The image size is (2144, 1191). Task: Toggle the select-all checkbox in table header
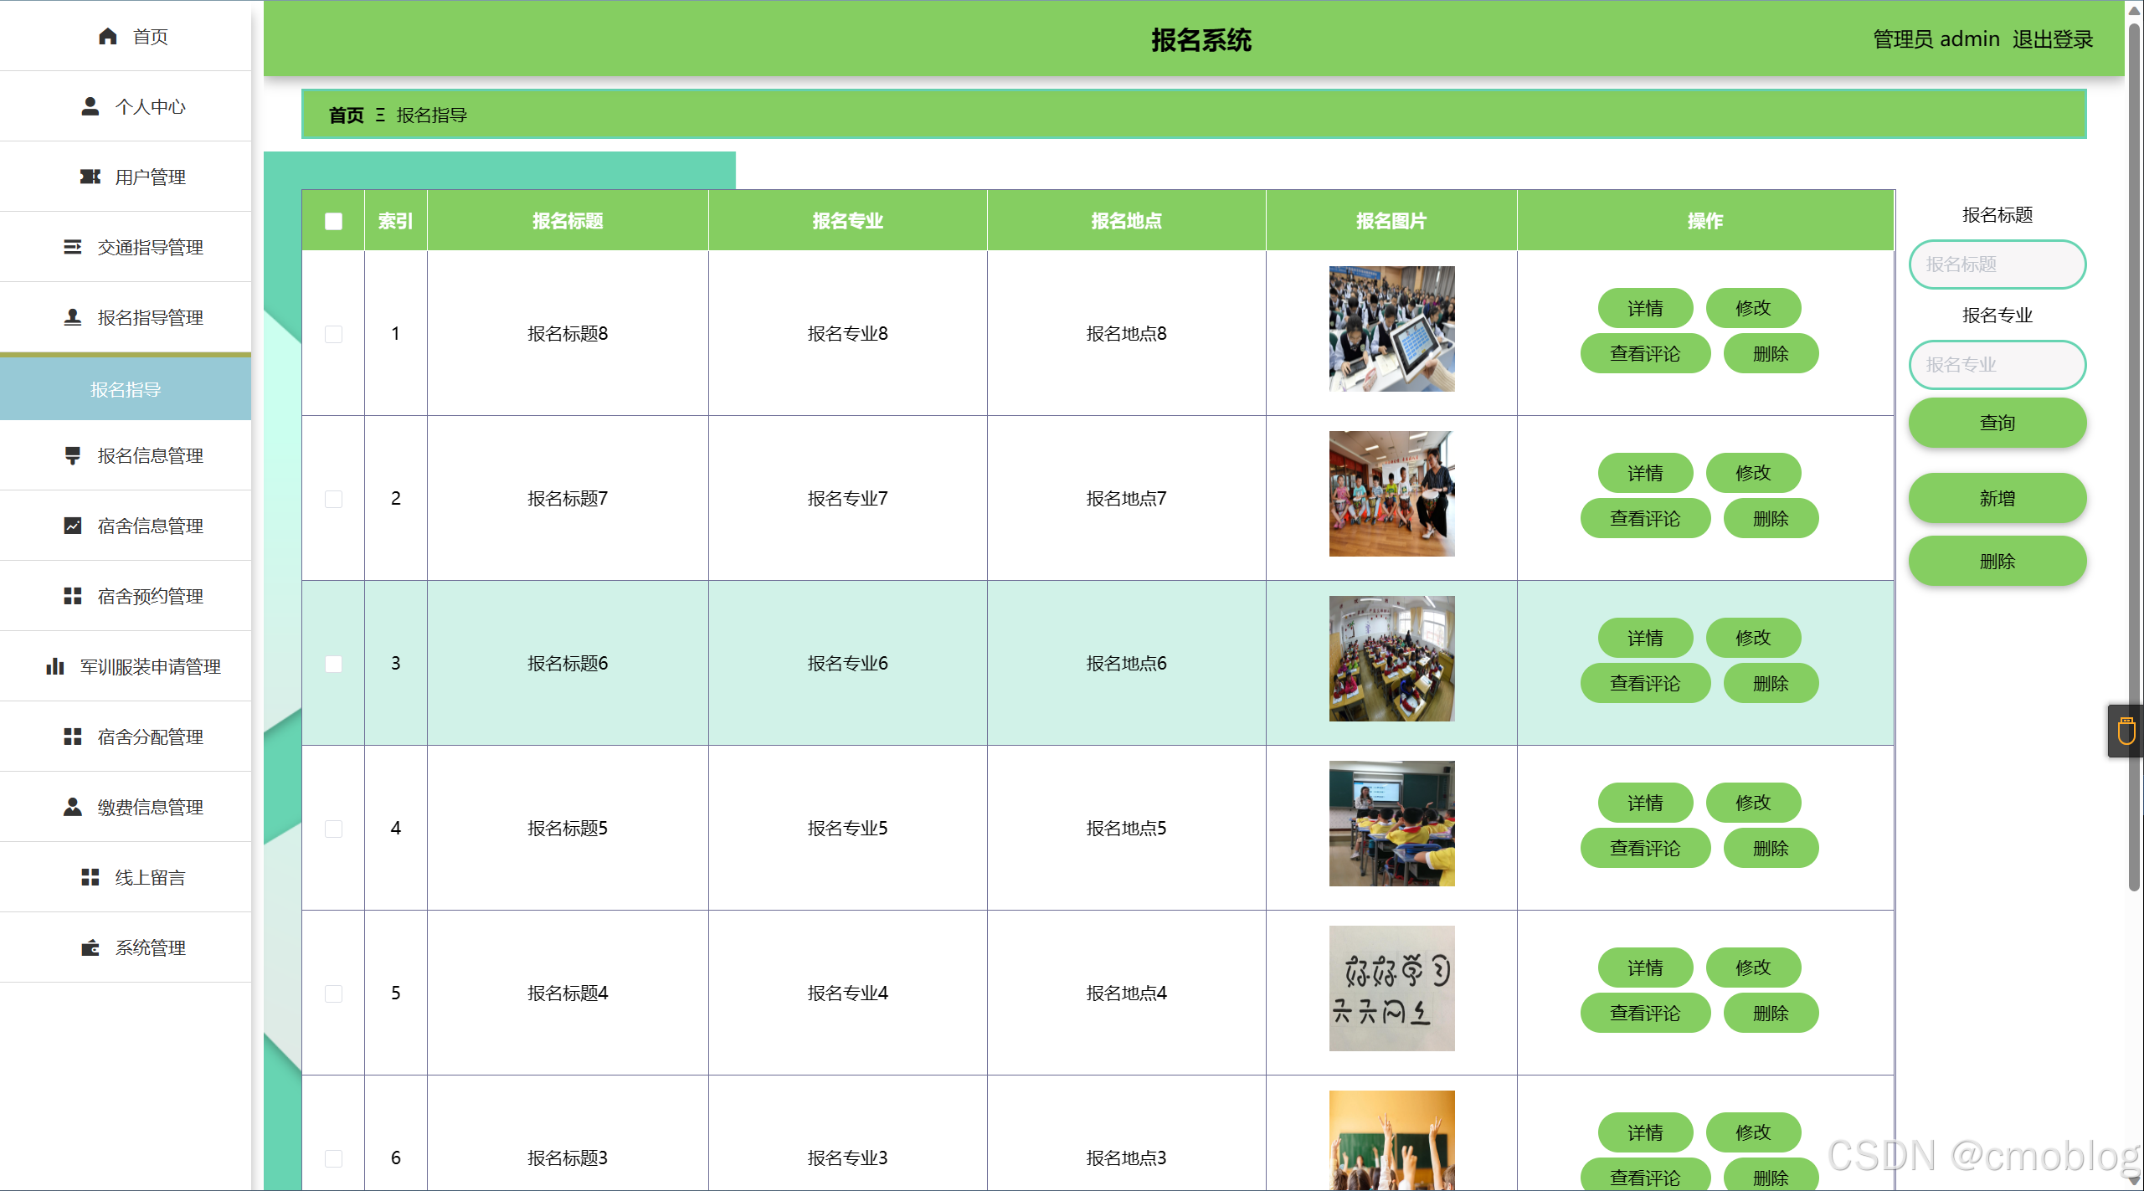tap(333, 221)
